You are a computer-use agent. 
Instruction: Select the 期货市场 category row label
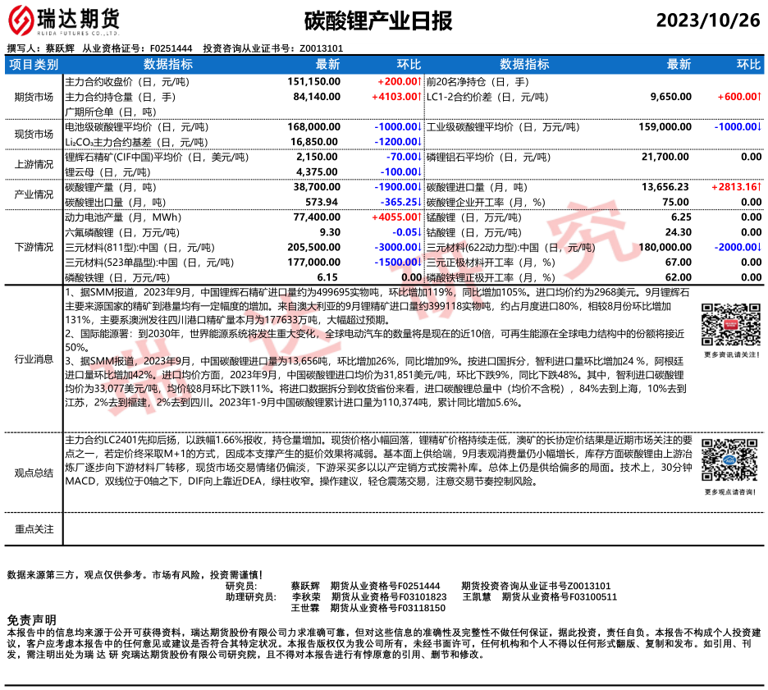point(34,97)
